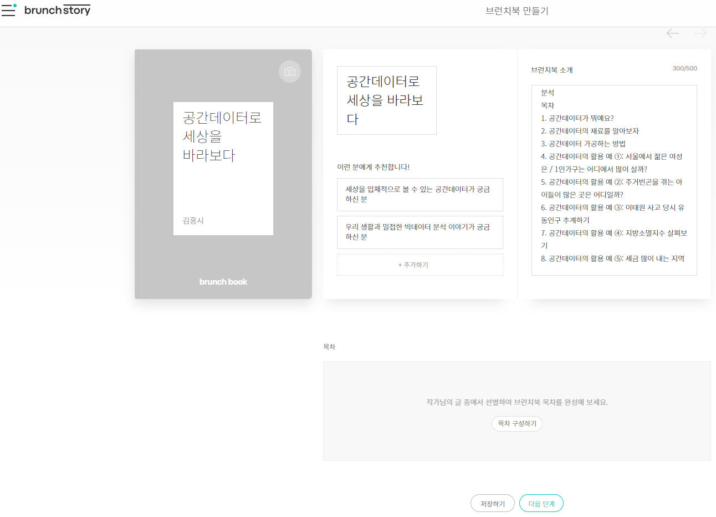Click the book cover title on preview
The width and height of the screenshot is (716, 517).
click(222, 136)
